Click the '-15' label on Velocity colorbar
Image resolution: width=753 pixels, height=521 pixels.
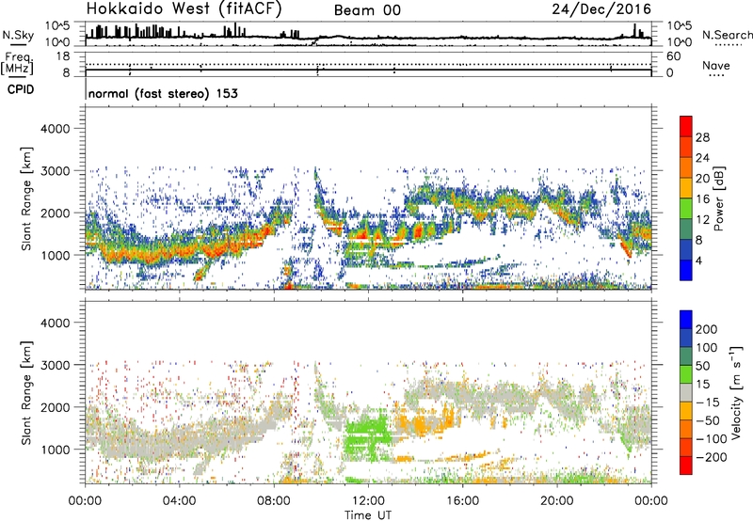pyautogui.click(x=708, y=403)
